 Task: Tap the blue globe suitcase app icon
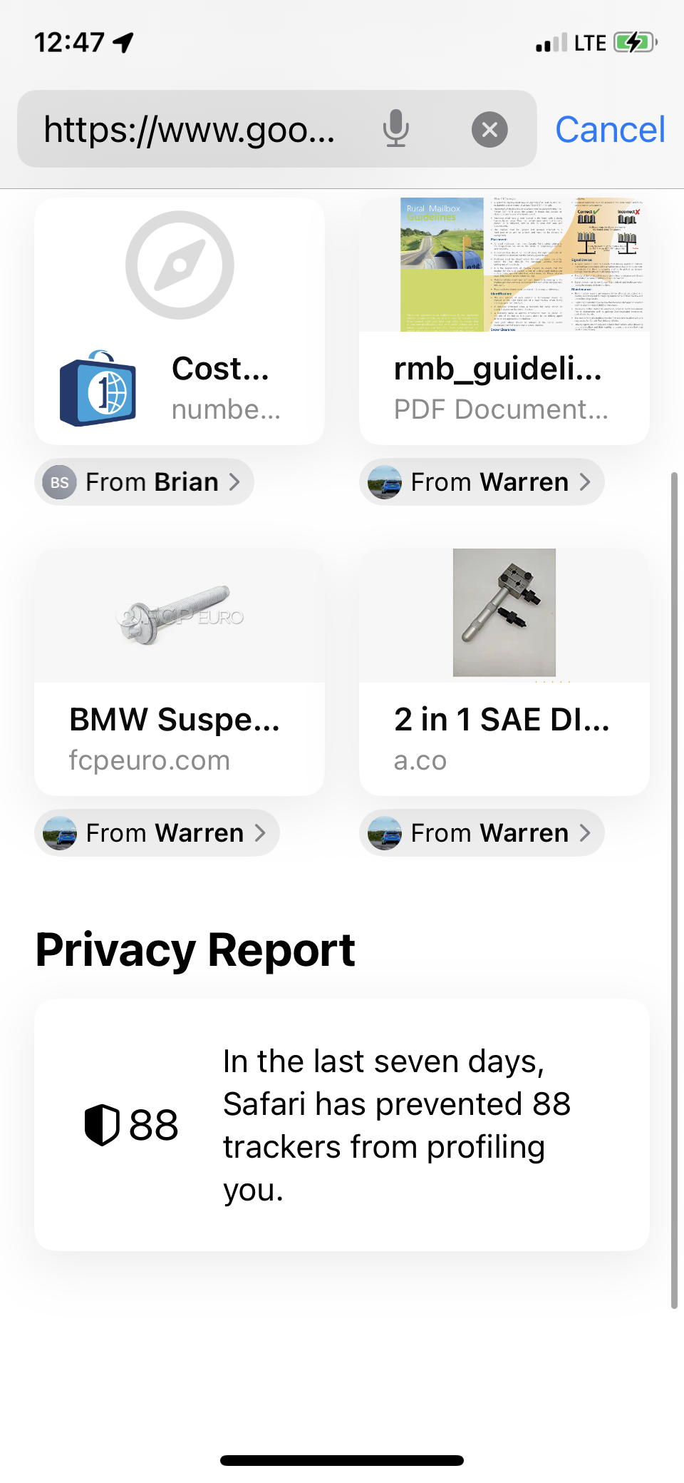(98, 389)
